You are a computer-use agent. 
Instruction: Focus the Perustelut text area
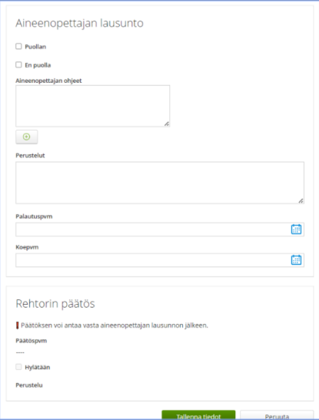(160, 183)
